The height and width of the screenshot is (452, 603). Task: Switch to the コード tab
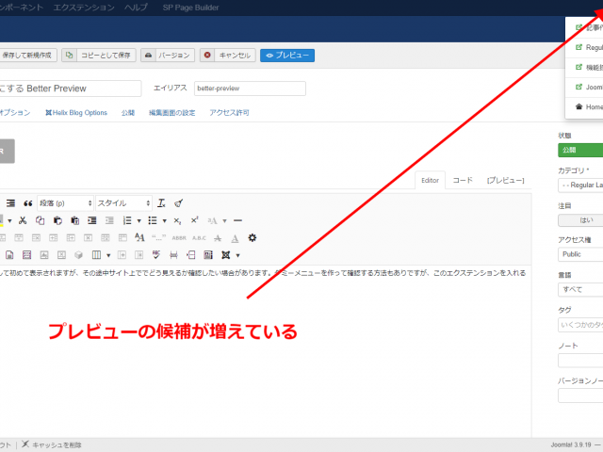coord(463,180)
